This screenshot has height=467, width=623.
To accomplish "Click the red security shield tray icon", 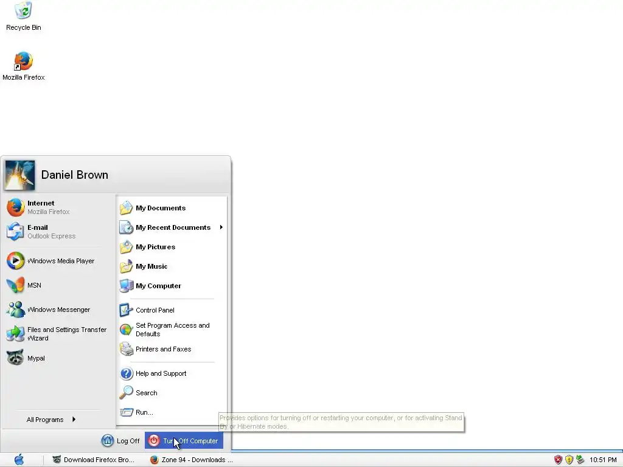I will 559,460.
